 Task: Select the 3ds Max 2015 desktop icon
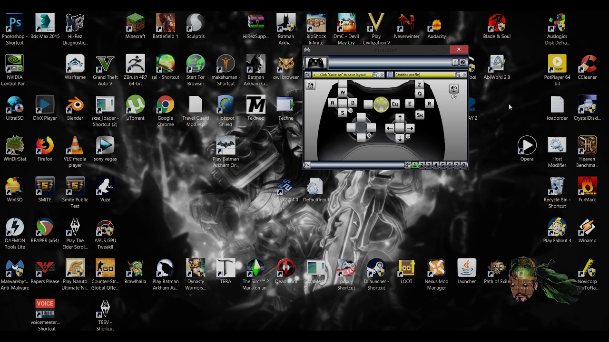click(x=45, y=27)
